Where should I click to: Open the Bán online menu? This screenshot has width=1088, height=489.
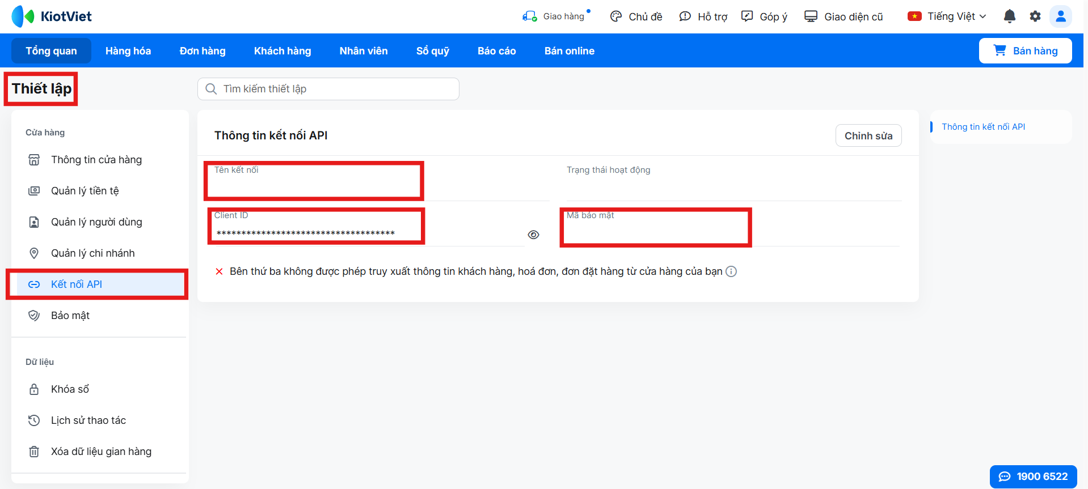point(570,51)
